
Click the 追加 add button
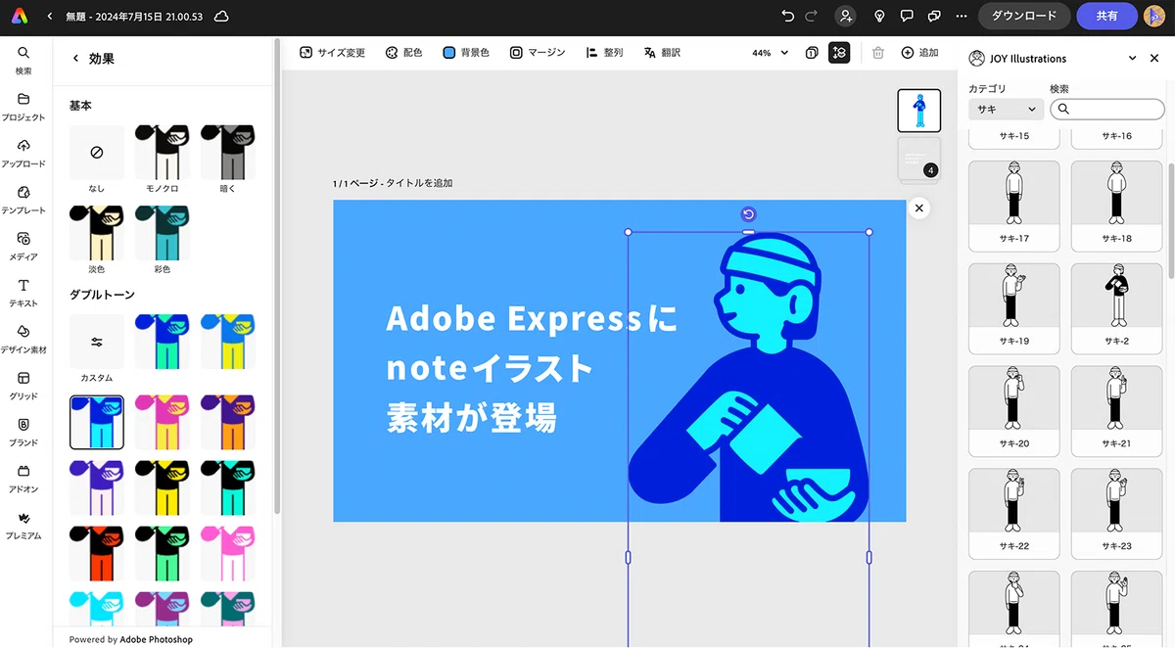(x=919, y=53)
